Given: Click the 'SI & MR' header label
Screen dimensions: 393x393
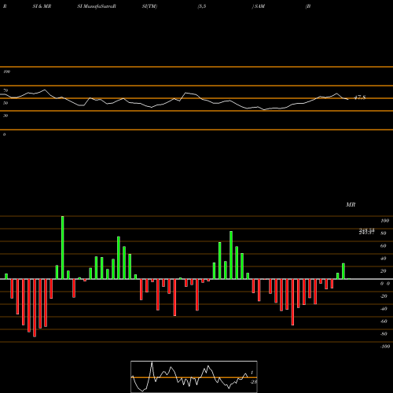Looking at the screenshot, I should tap(42, 6).
